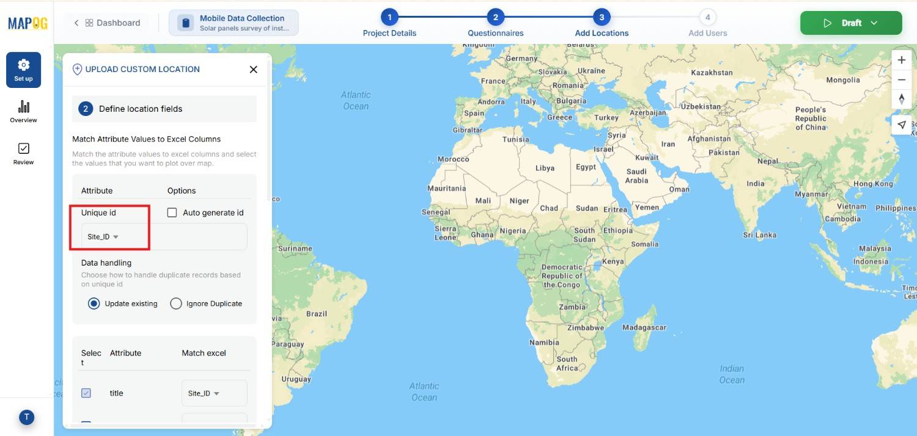Locate my position on map

click(x=901, y=125)
